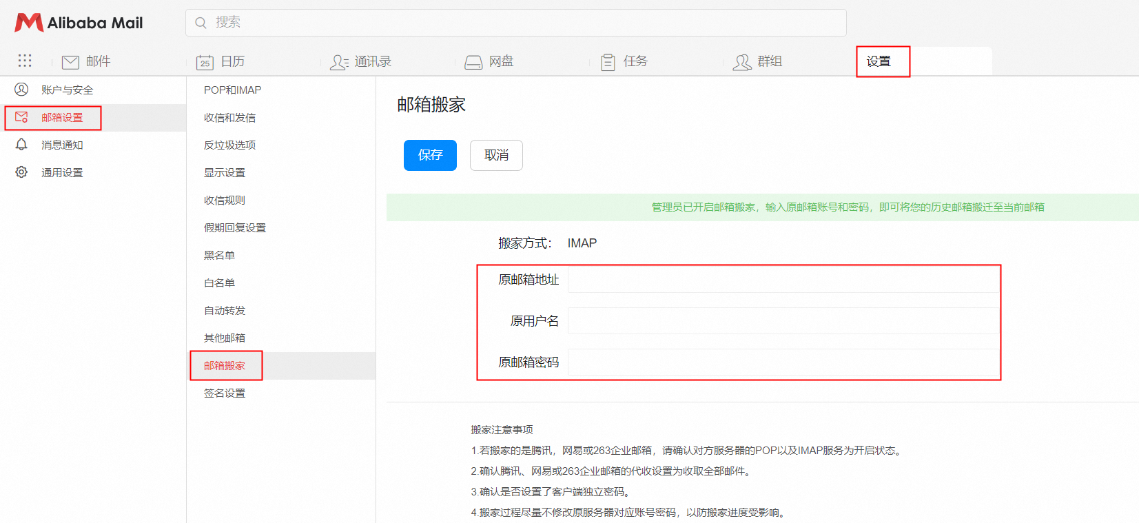Viewport: 1139px width, 523px height.
Task: Click the Alibaba Mail logo
Action: [79, 23]
